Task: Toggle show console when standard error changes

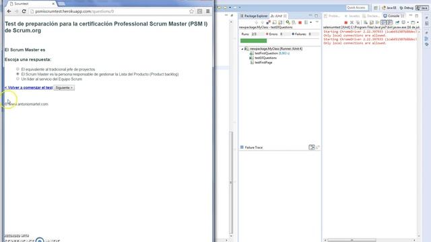Action: (390, 22)
